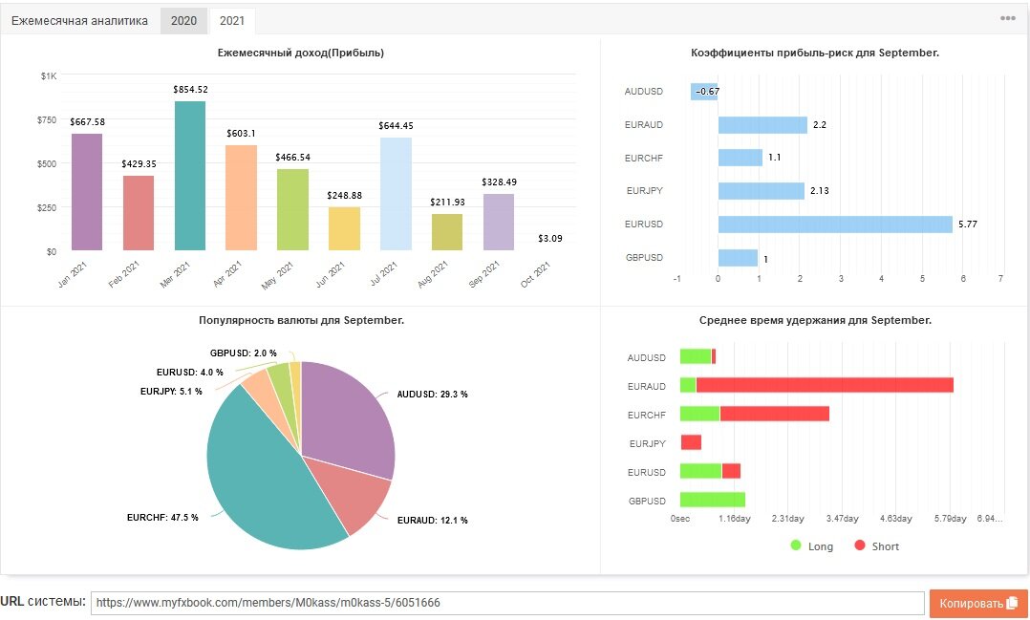The height and width of the screenshot is (620, 1030).
Task: Click the Популярность валюты для September title
Action: pos(302,321)
